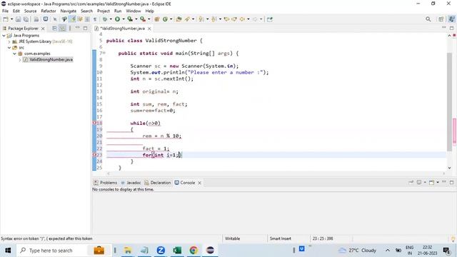
Task: Collapse the Java Programs project node
Action: pos(4,35)
